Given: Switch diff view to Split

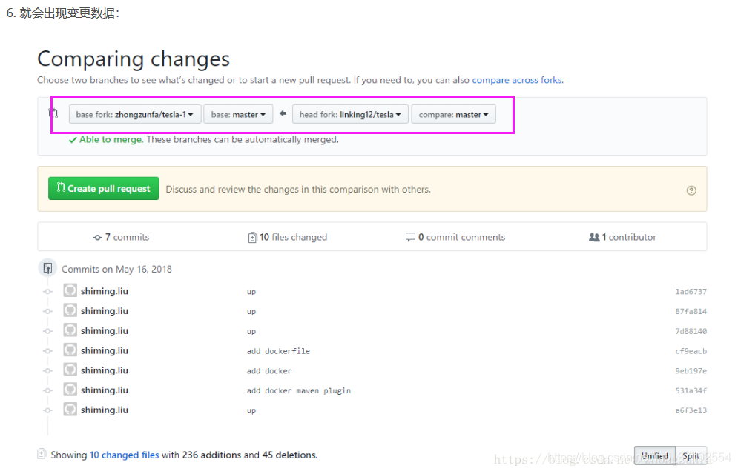Looking at the screenshot, I should (x=691, y=455).
